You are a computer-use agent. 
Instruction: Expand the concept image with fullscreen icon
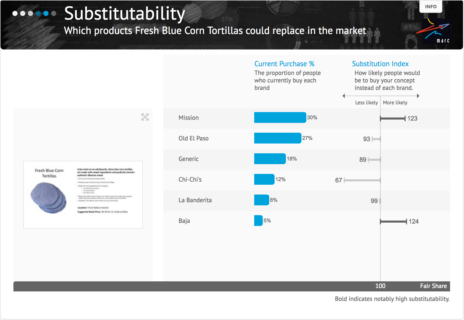click(145, 117)
